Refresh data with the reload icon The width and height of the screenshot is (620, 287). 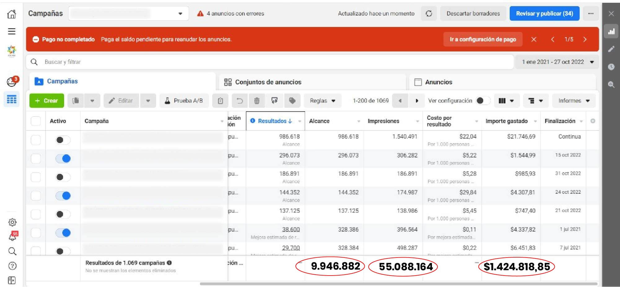429,14
